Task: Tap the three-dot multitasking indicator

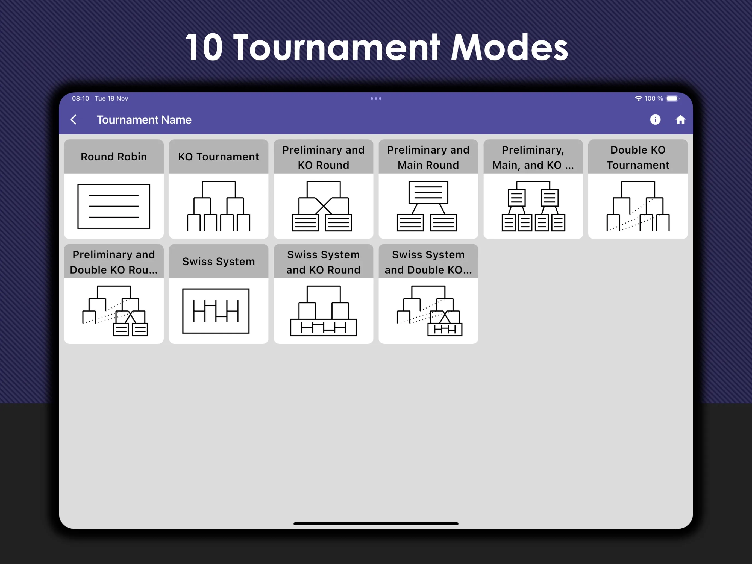Action: point(376,99)
